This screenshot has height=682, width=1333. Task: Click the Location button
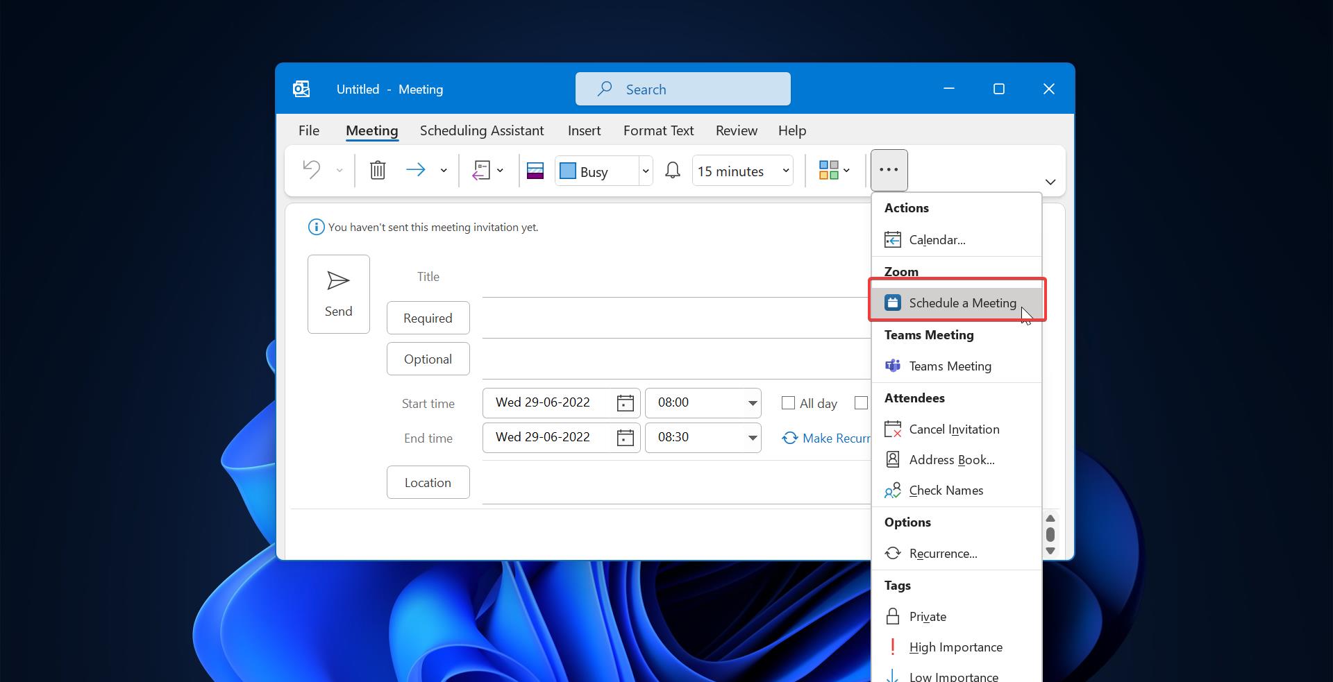click(428, 482)
